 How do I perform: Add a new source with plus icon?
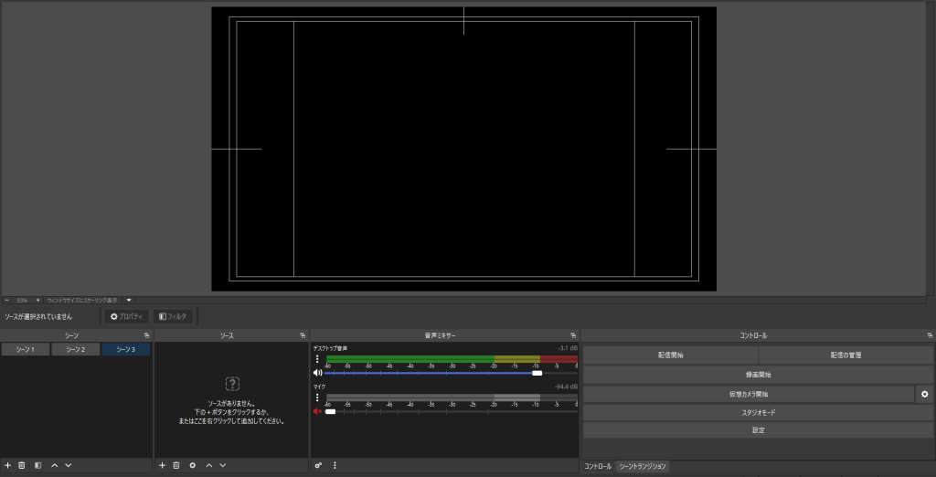(x=162, y=465)
